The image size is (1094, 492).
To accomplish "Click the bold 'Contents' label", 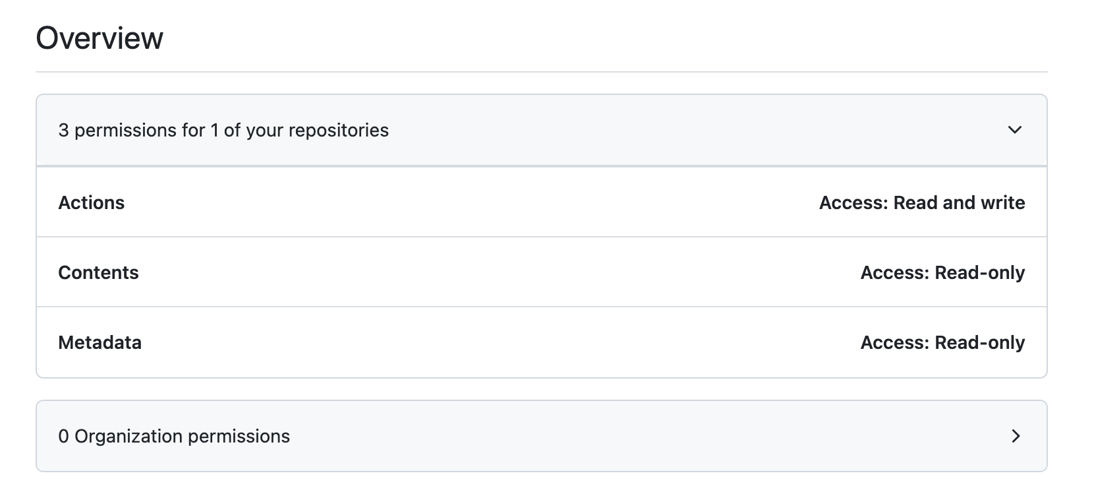I will [x=99, y=272].
